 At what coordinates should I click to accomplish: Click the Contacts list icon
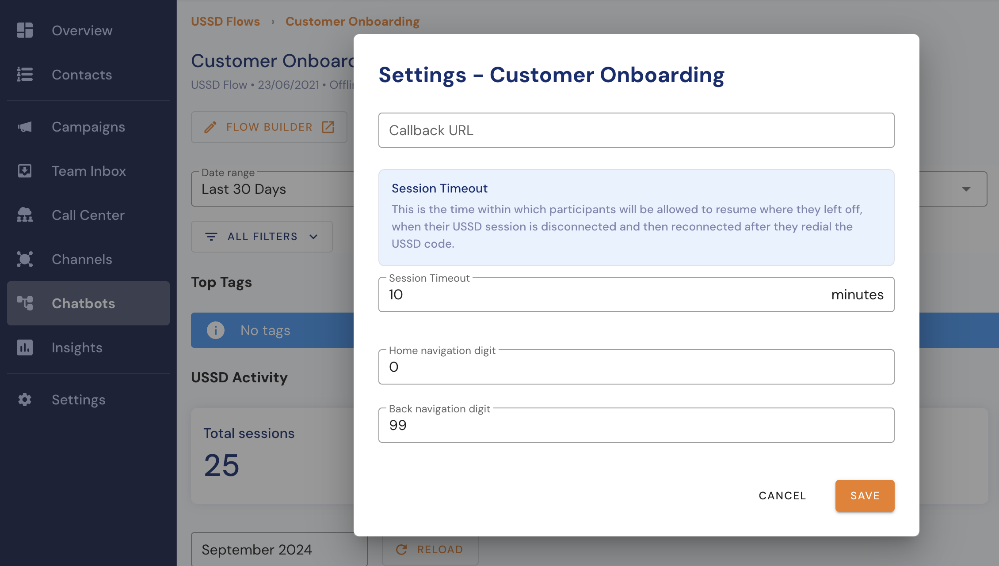click(x=25, y=74)
